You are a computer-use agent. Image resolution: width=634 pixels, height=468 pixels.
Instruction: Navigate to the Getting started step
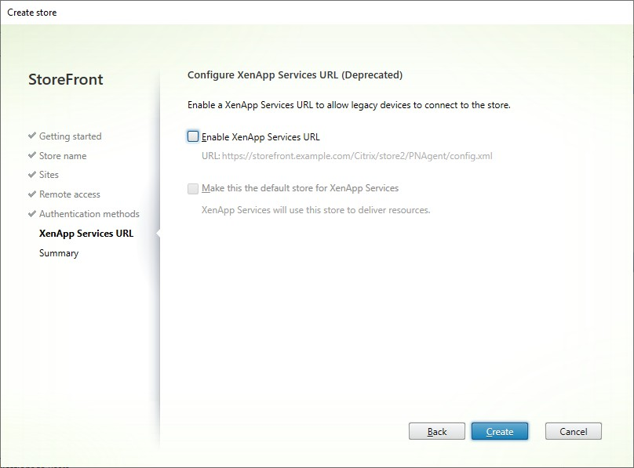tap(70, 136)
